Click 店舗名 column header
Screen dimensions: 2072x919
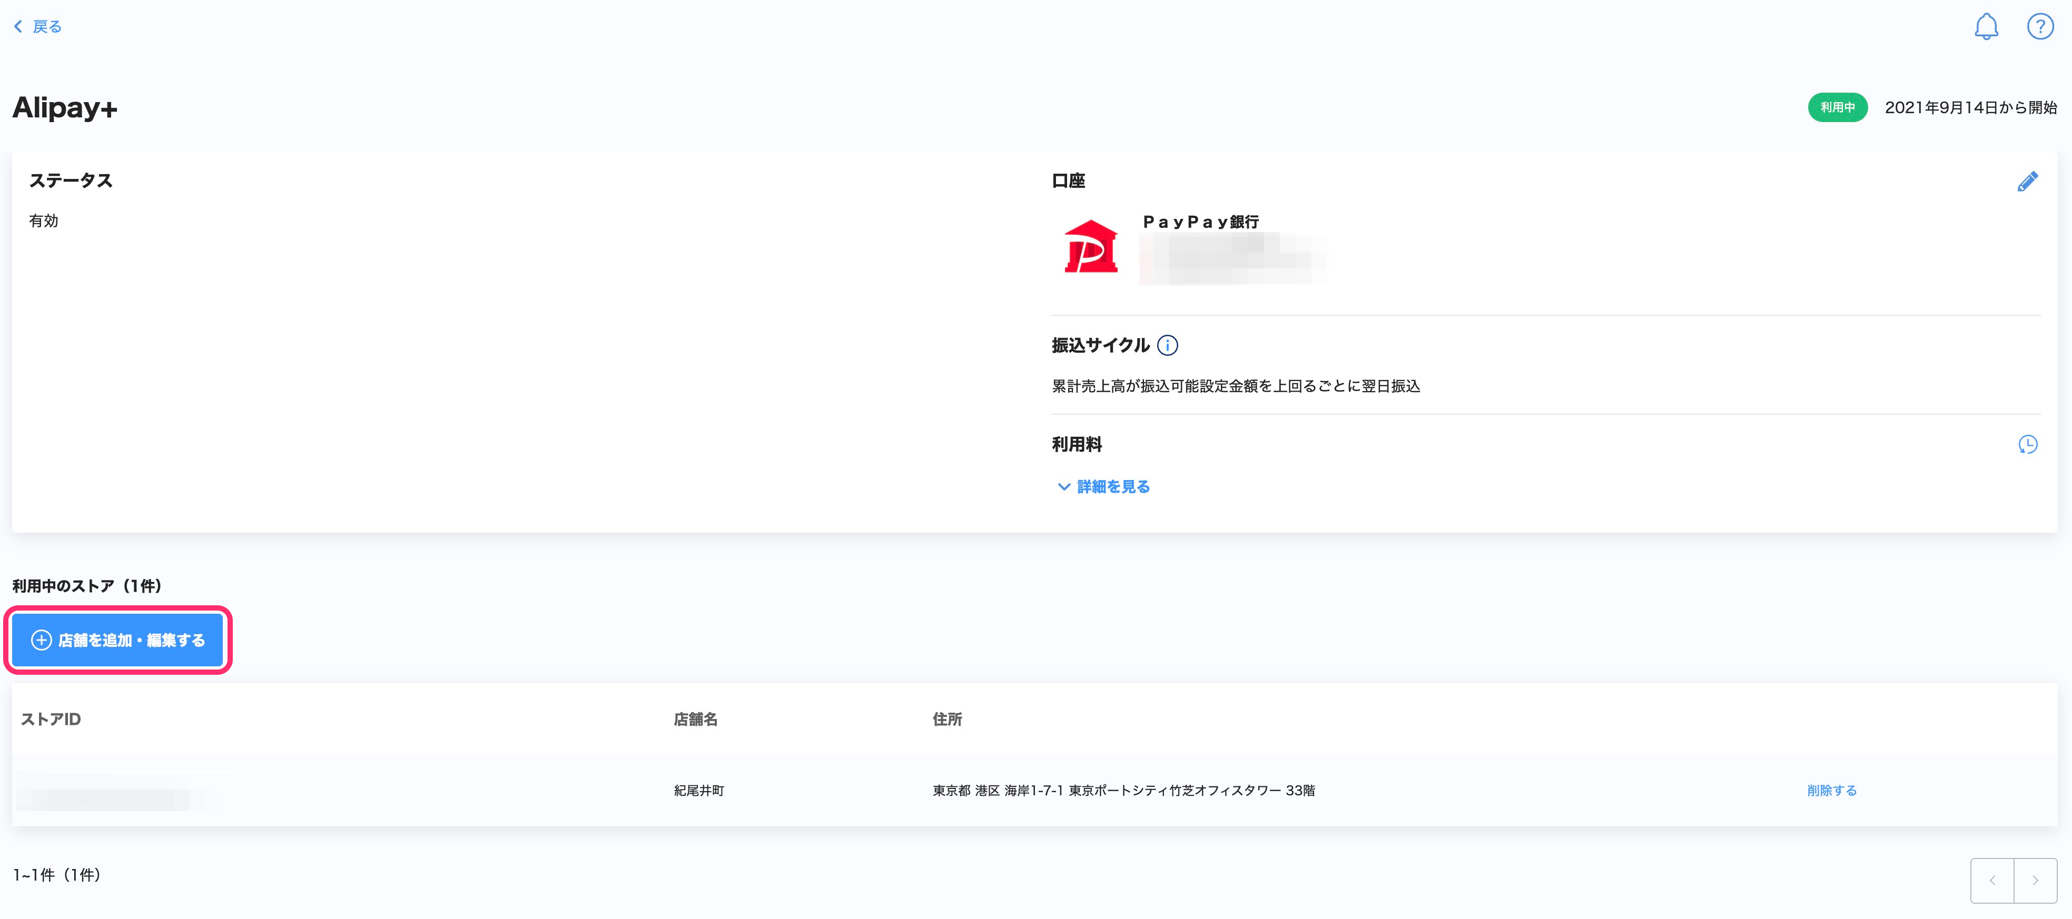pos(695,720)
